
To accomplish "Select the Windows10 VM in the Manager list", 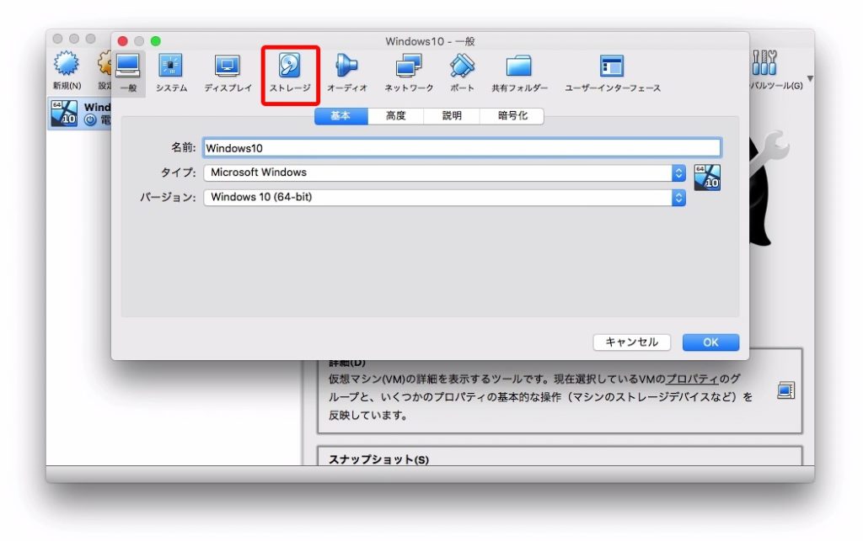I will tap(80, 113).
